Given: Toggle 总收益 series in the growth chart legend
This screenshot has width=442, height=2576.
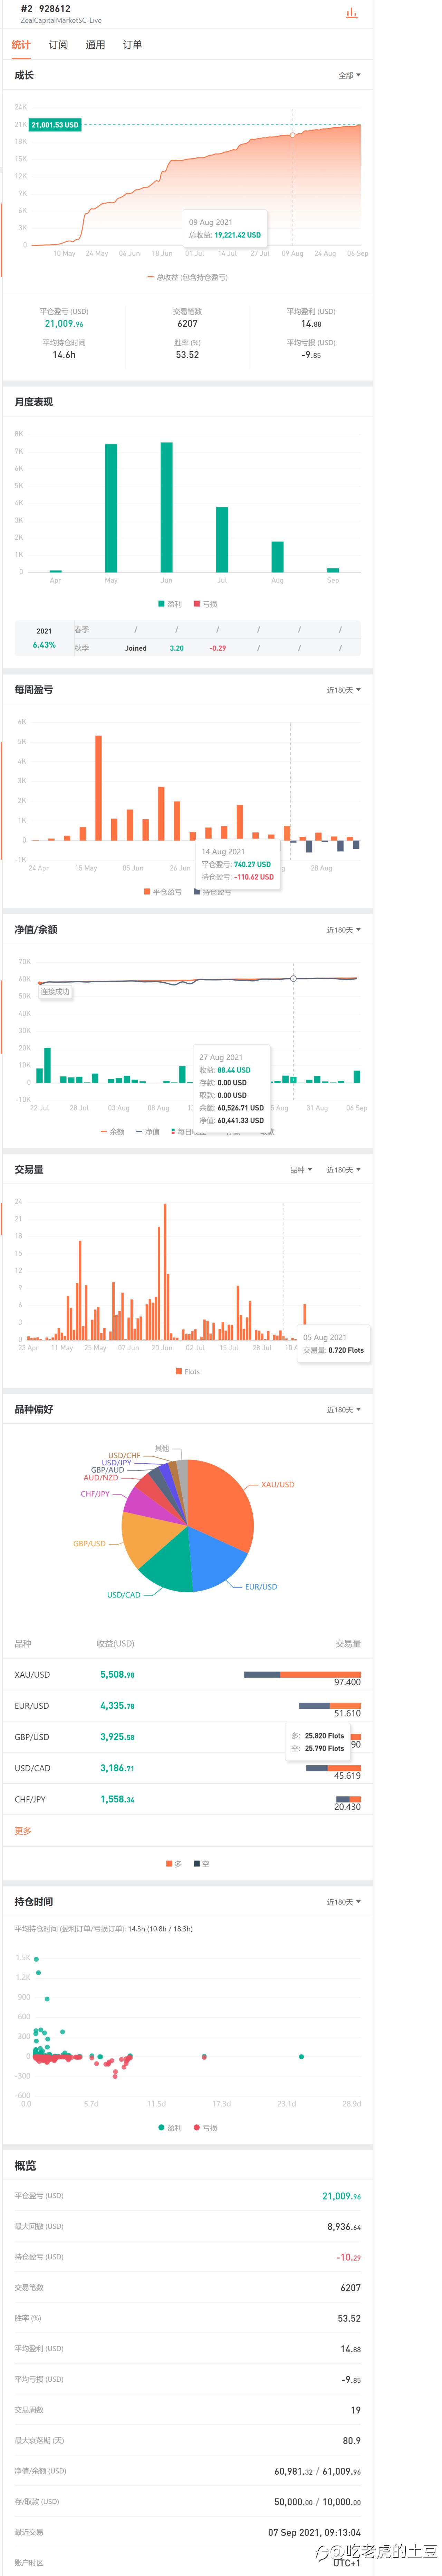Looking at the screenshot, I should click(188, 277).
